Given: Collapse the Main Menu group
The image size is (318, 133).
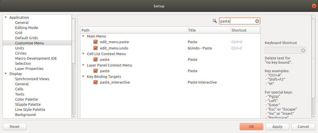Looking at the screenshot, I should click(x=83, y=36).
